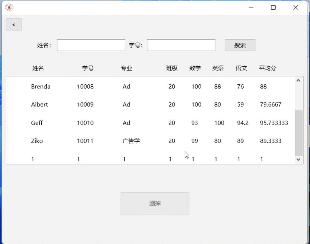310x244 pixels.
Task: Select the last row with all 1s
Action: [x=33, y=159]
